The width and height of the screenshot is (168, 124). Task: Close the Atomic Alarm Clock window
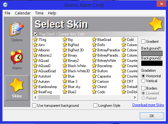tap(161, 4)
